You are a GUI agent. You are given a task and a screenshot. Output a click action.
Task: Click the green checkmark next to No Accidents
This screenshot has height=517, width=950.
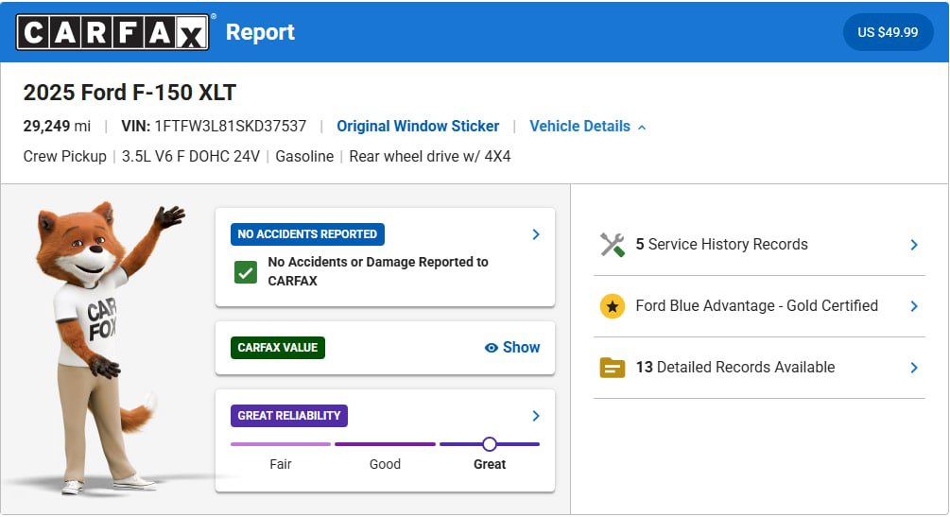(x=246, y=272)
